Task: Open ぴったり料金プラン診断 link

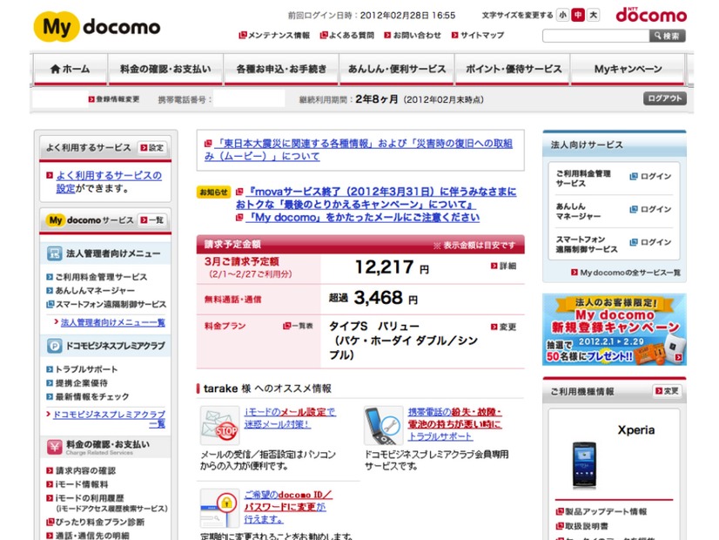Action: [96, 522]
